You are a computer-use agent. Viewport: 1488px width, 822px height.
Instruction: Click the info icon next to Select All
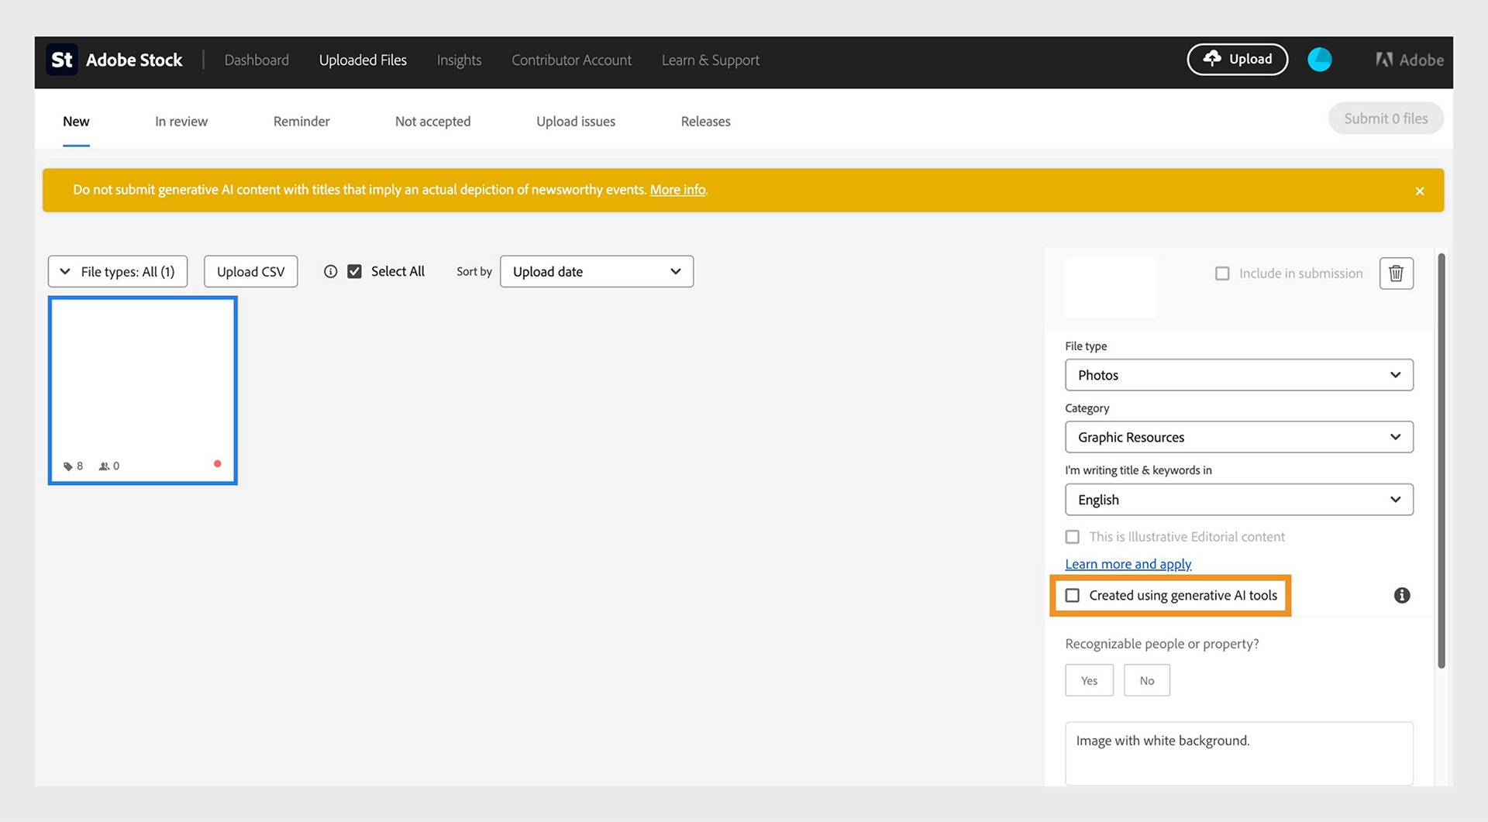coord(331,272)
